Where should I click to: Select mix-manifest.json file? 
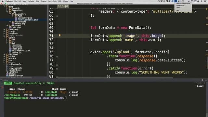[x=21, y=51]
